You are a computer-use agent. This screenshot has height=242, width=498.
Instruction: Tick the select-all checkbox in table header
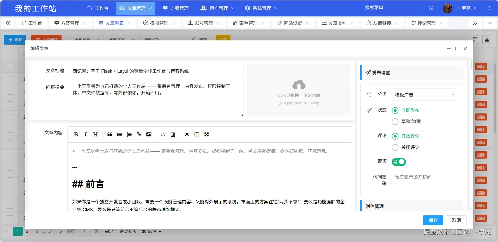point(10,54)
